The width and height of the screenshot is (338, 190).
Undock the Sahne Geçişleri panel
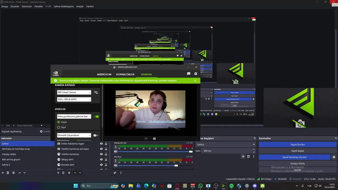coord(255,138)
